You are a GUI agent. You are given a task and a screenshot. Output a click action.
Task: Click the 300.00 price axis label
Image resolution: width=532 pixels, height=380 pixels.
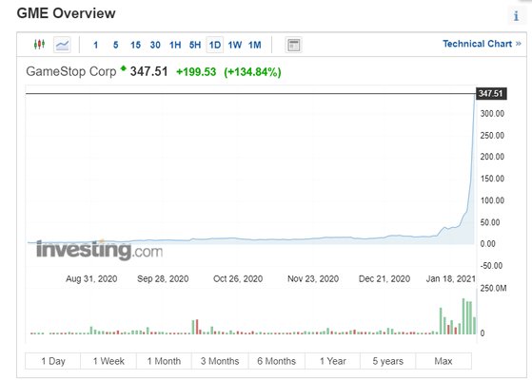492,113
